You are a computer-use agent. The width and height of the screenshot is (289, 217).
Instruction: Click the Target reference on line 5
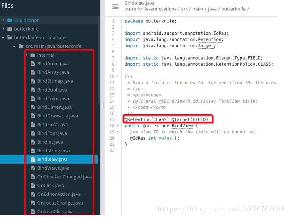click(x=206, y=46)
